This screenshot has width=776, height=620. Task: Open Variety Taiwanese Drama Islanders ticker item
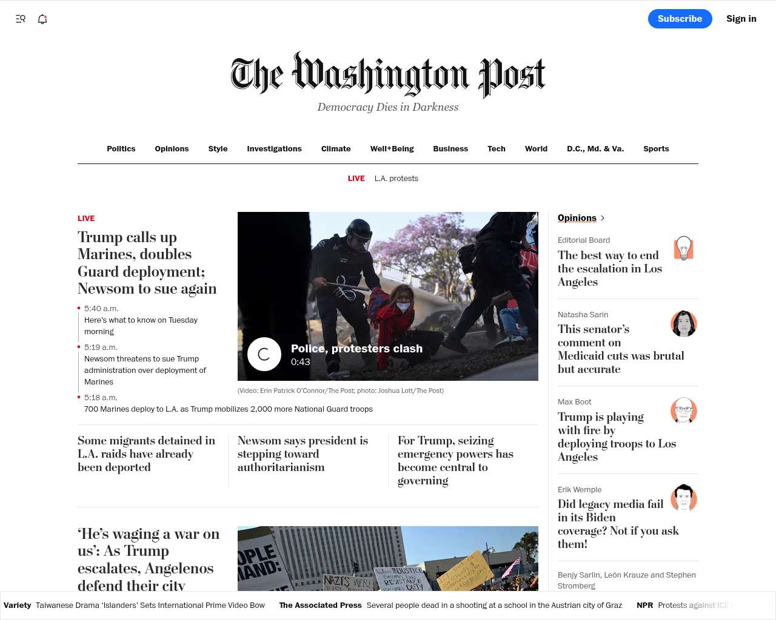coord(134,605)
